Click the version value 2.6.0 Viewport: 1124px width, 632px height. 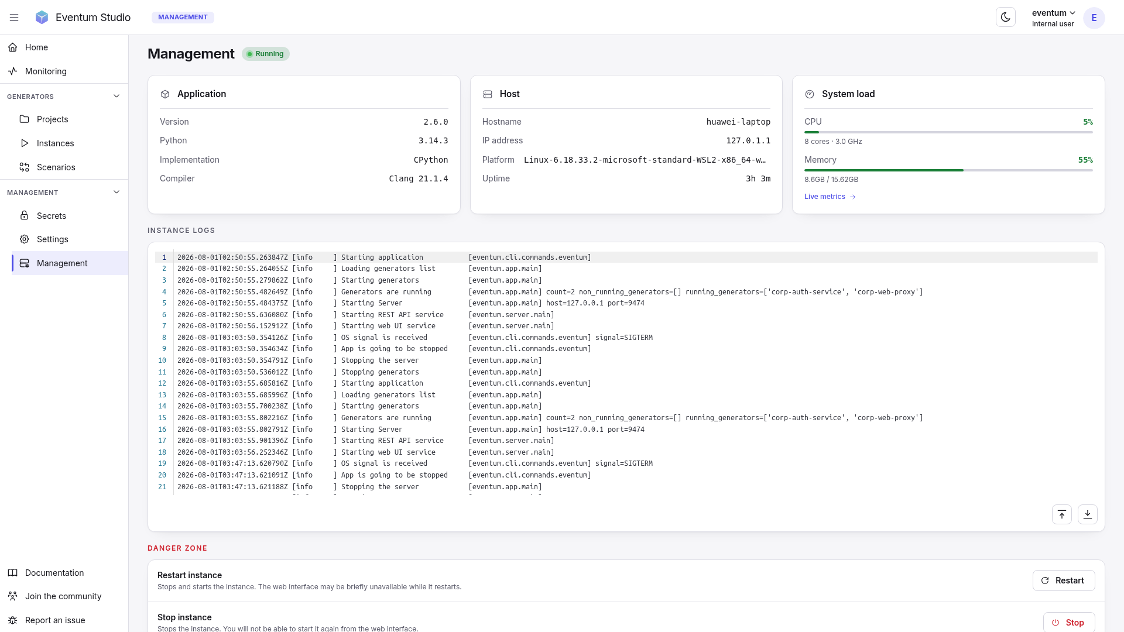pos(436,122)
